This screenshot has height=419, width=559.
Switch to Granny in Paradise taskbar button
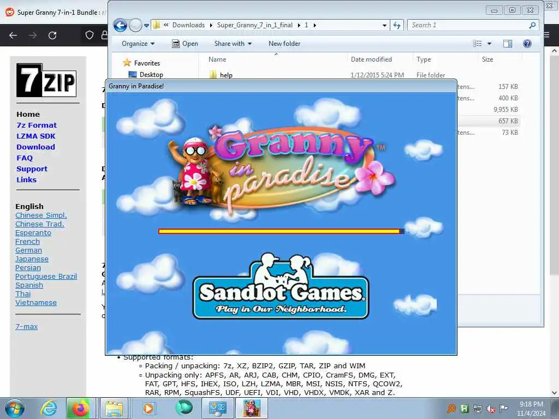pyautogui.click(x=252, y=408)
